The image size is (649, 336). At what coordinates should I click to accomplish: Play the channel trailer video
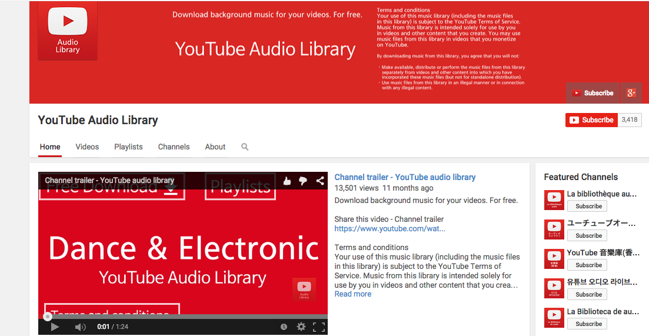55,327
